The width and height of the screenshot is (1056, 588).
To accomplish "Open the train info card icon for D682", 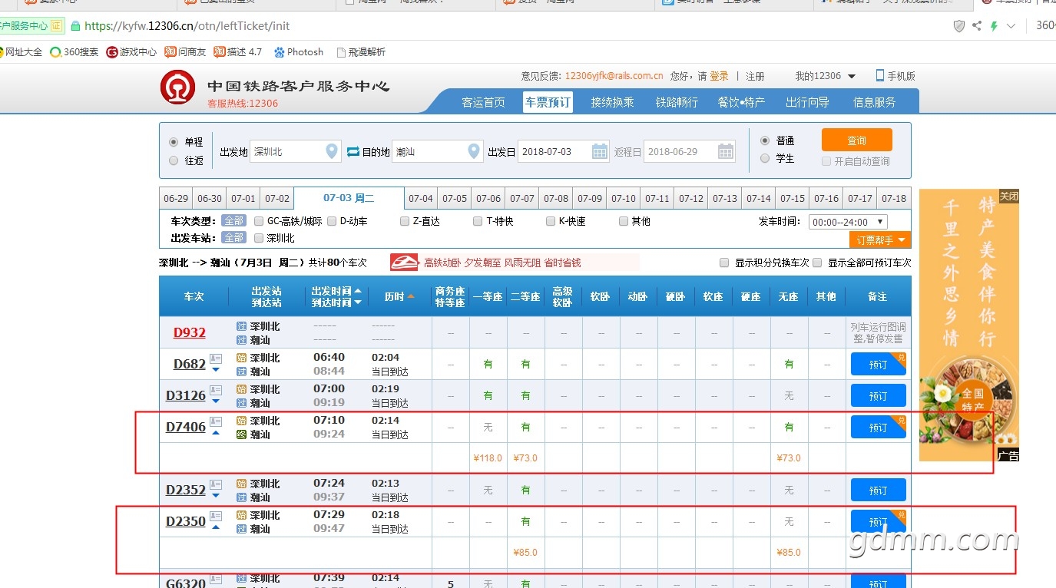I will click(216, 358).
